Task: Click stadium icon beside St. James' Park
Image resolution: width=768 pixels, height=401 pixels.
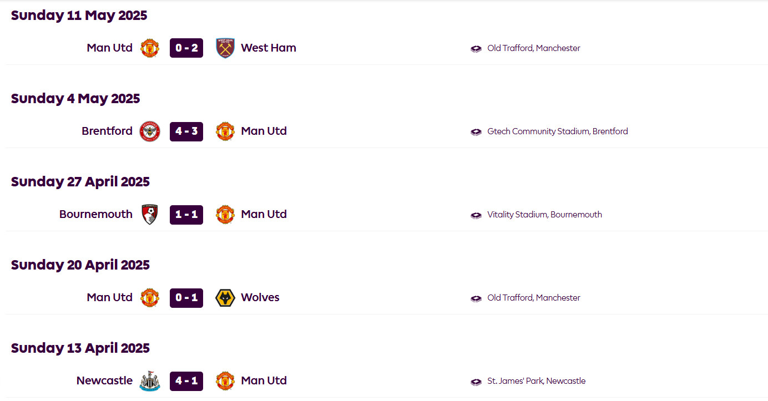Action: pyautogui.click(x=476, y=382)
